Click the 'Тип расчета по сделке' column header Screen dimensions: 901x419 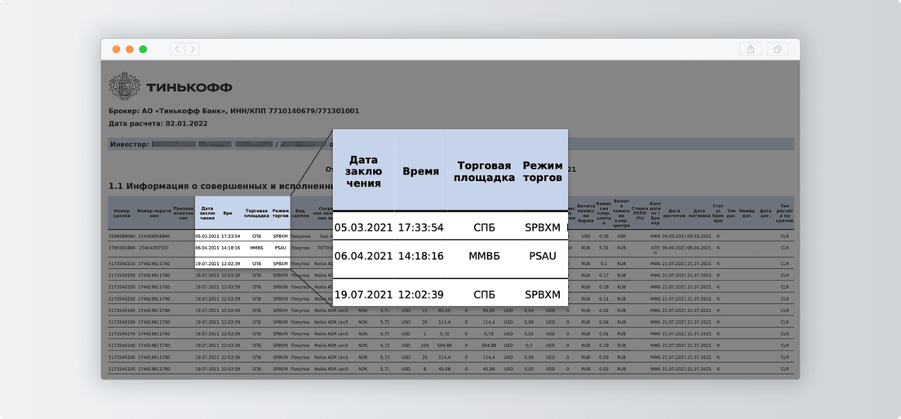[785, 213]
